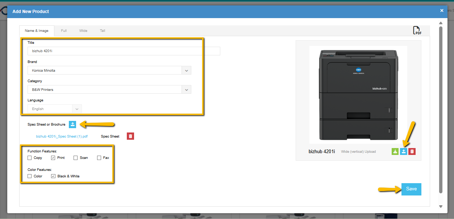Enable the Copy function feature
The width and height of the screenshot is (454, 219).
(30, 158)
